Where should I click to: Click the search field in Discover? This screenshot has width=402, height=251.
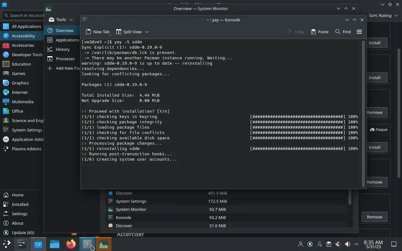(x=23, y=15)
